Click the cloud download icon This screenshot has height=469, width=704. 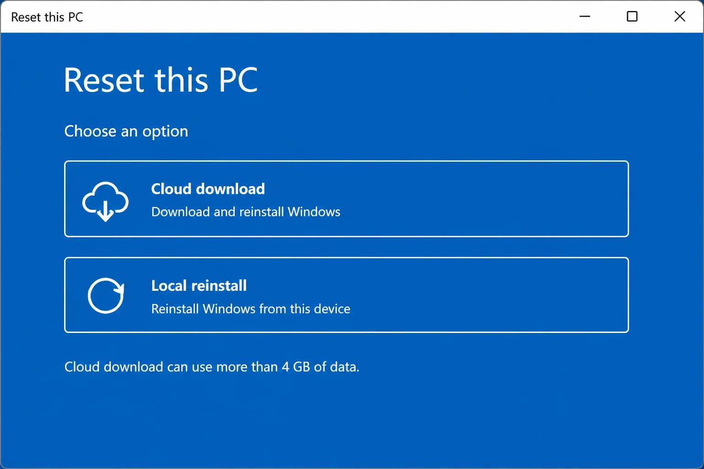105,201
